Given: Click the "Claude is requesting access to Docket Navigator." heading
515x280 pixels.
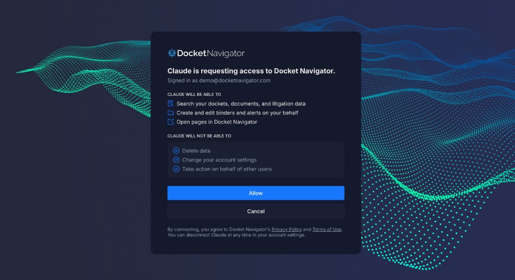Looking at the screenshot, I should [251, 71].
